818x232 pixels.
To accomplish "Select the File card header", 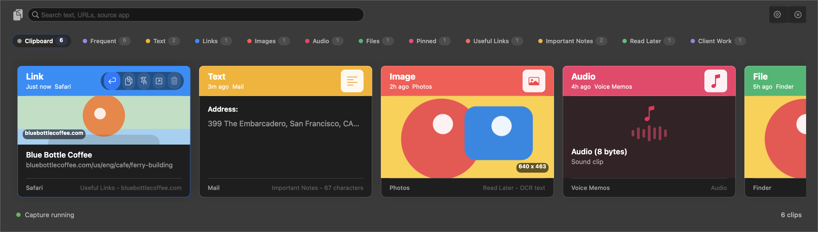I will point(775,81).
